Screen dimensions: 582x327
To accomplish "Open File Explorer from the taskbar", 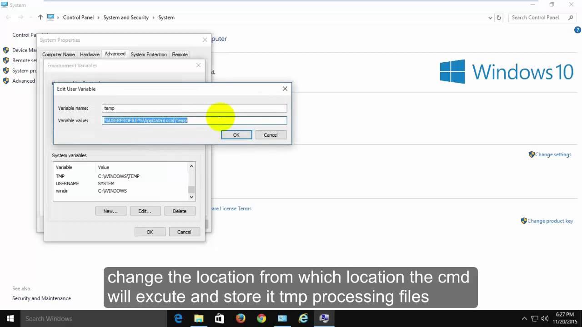I will click(199, 318).
